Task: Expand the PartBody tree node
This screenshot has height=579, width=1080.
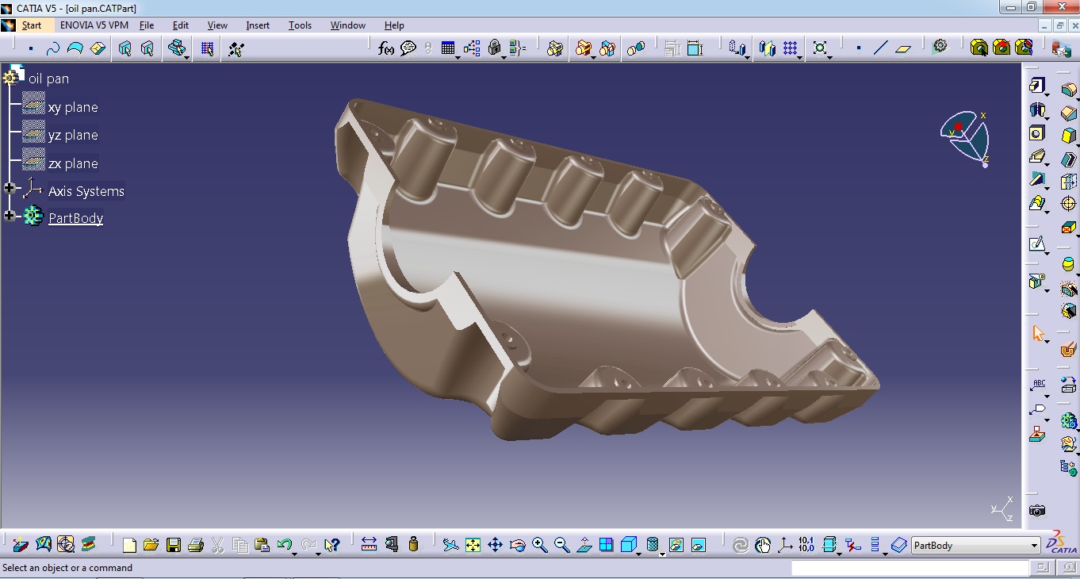Action: pos(9,215)
